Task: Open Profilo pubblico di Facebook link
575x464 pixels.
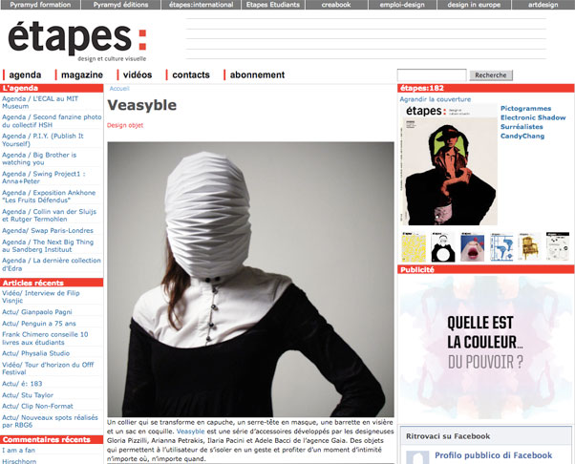Action: [493, 455]
